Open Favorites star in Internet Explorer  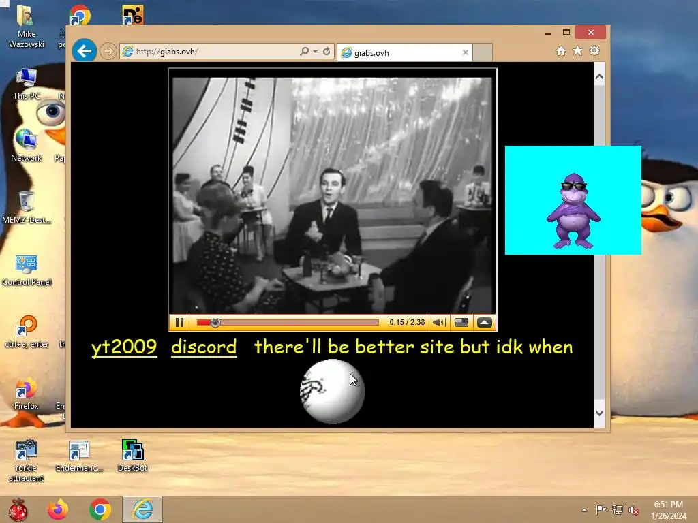577,50
